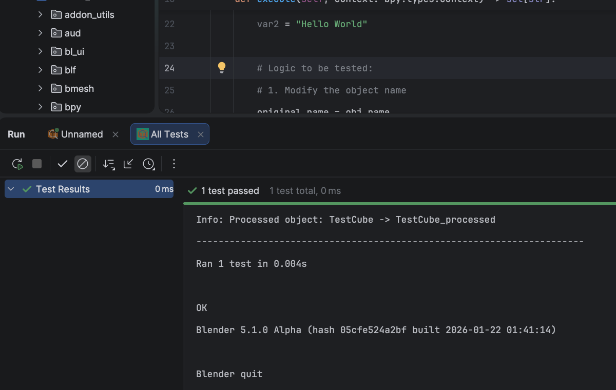
Task: Switch to the Unnamed run tab
Action: [x=82, y=134]
